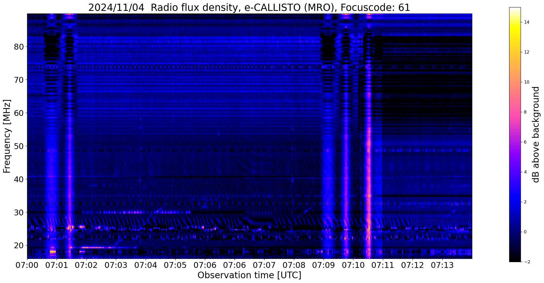Click the 20 MHz frequency tick label
The height and width of the screenshot is (283, 544).
click(x=19, y=246)
